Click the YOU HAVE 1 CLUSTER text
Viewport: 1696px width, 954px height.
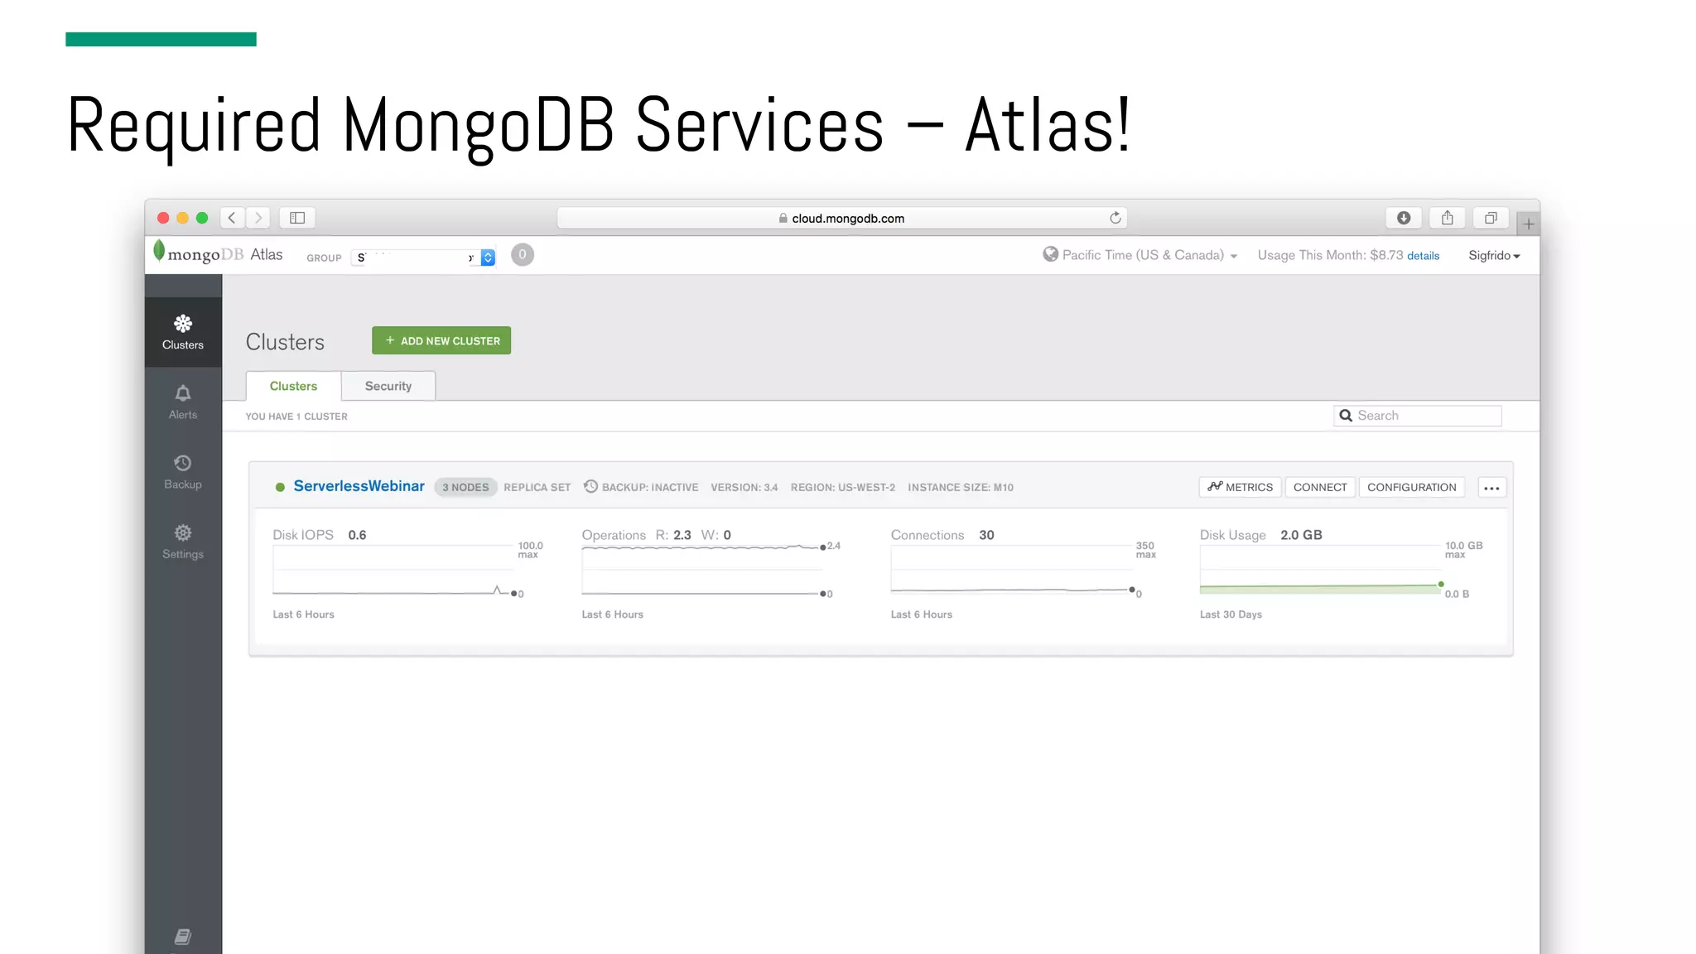(x=296, y=417)
